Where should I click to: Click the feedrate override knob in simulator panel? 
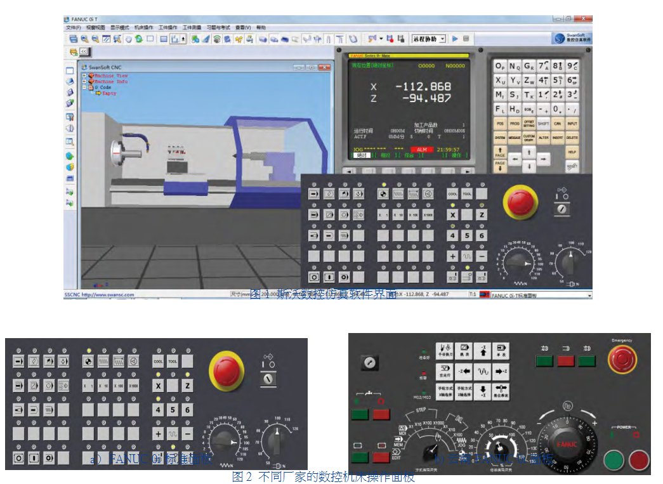pos(519,263)
